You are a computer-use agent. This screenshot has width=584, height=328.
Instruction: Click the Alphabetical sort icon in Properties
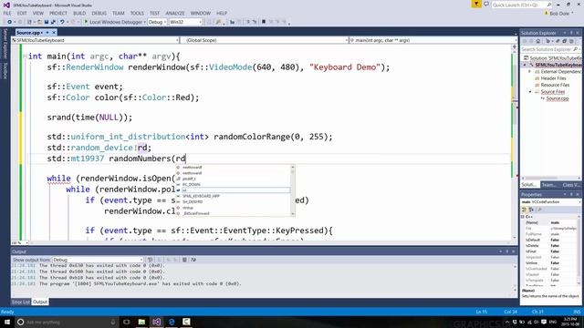coord(531,210)
